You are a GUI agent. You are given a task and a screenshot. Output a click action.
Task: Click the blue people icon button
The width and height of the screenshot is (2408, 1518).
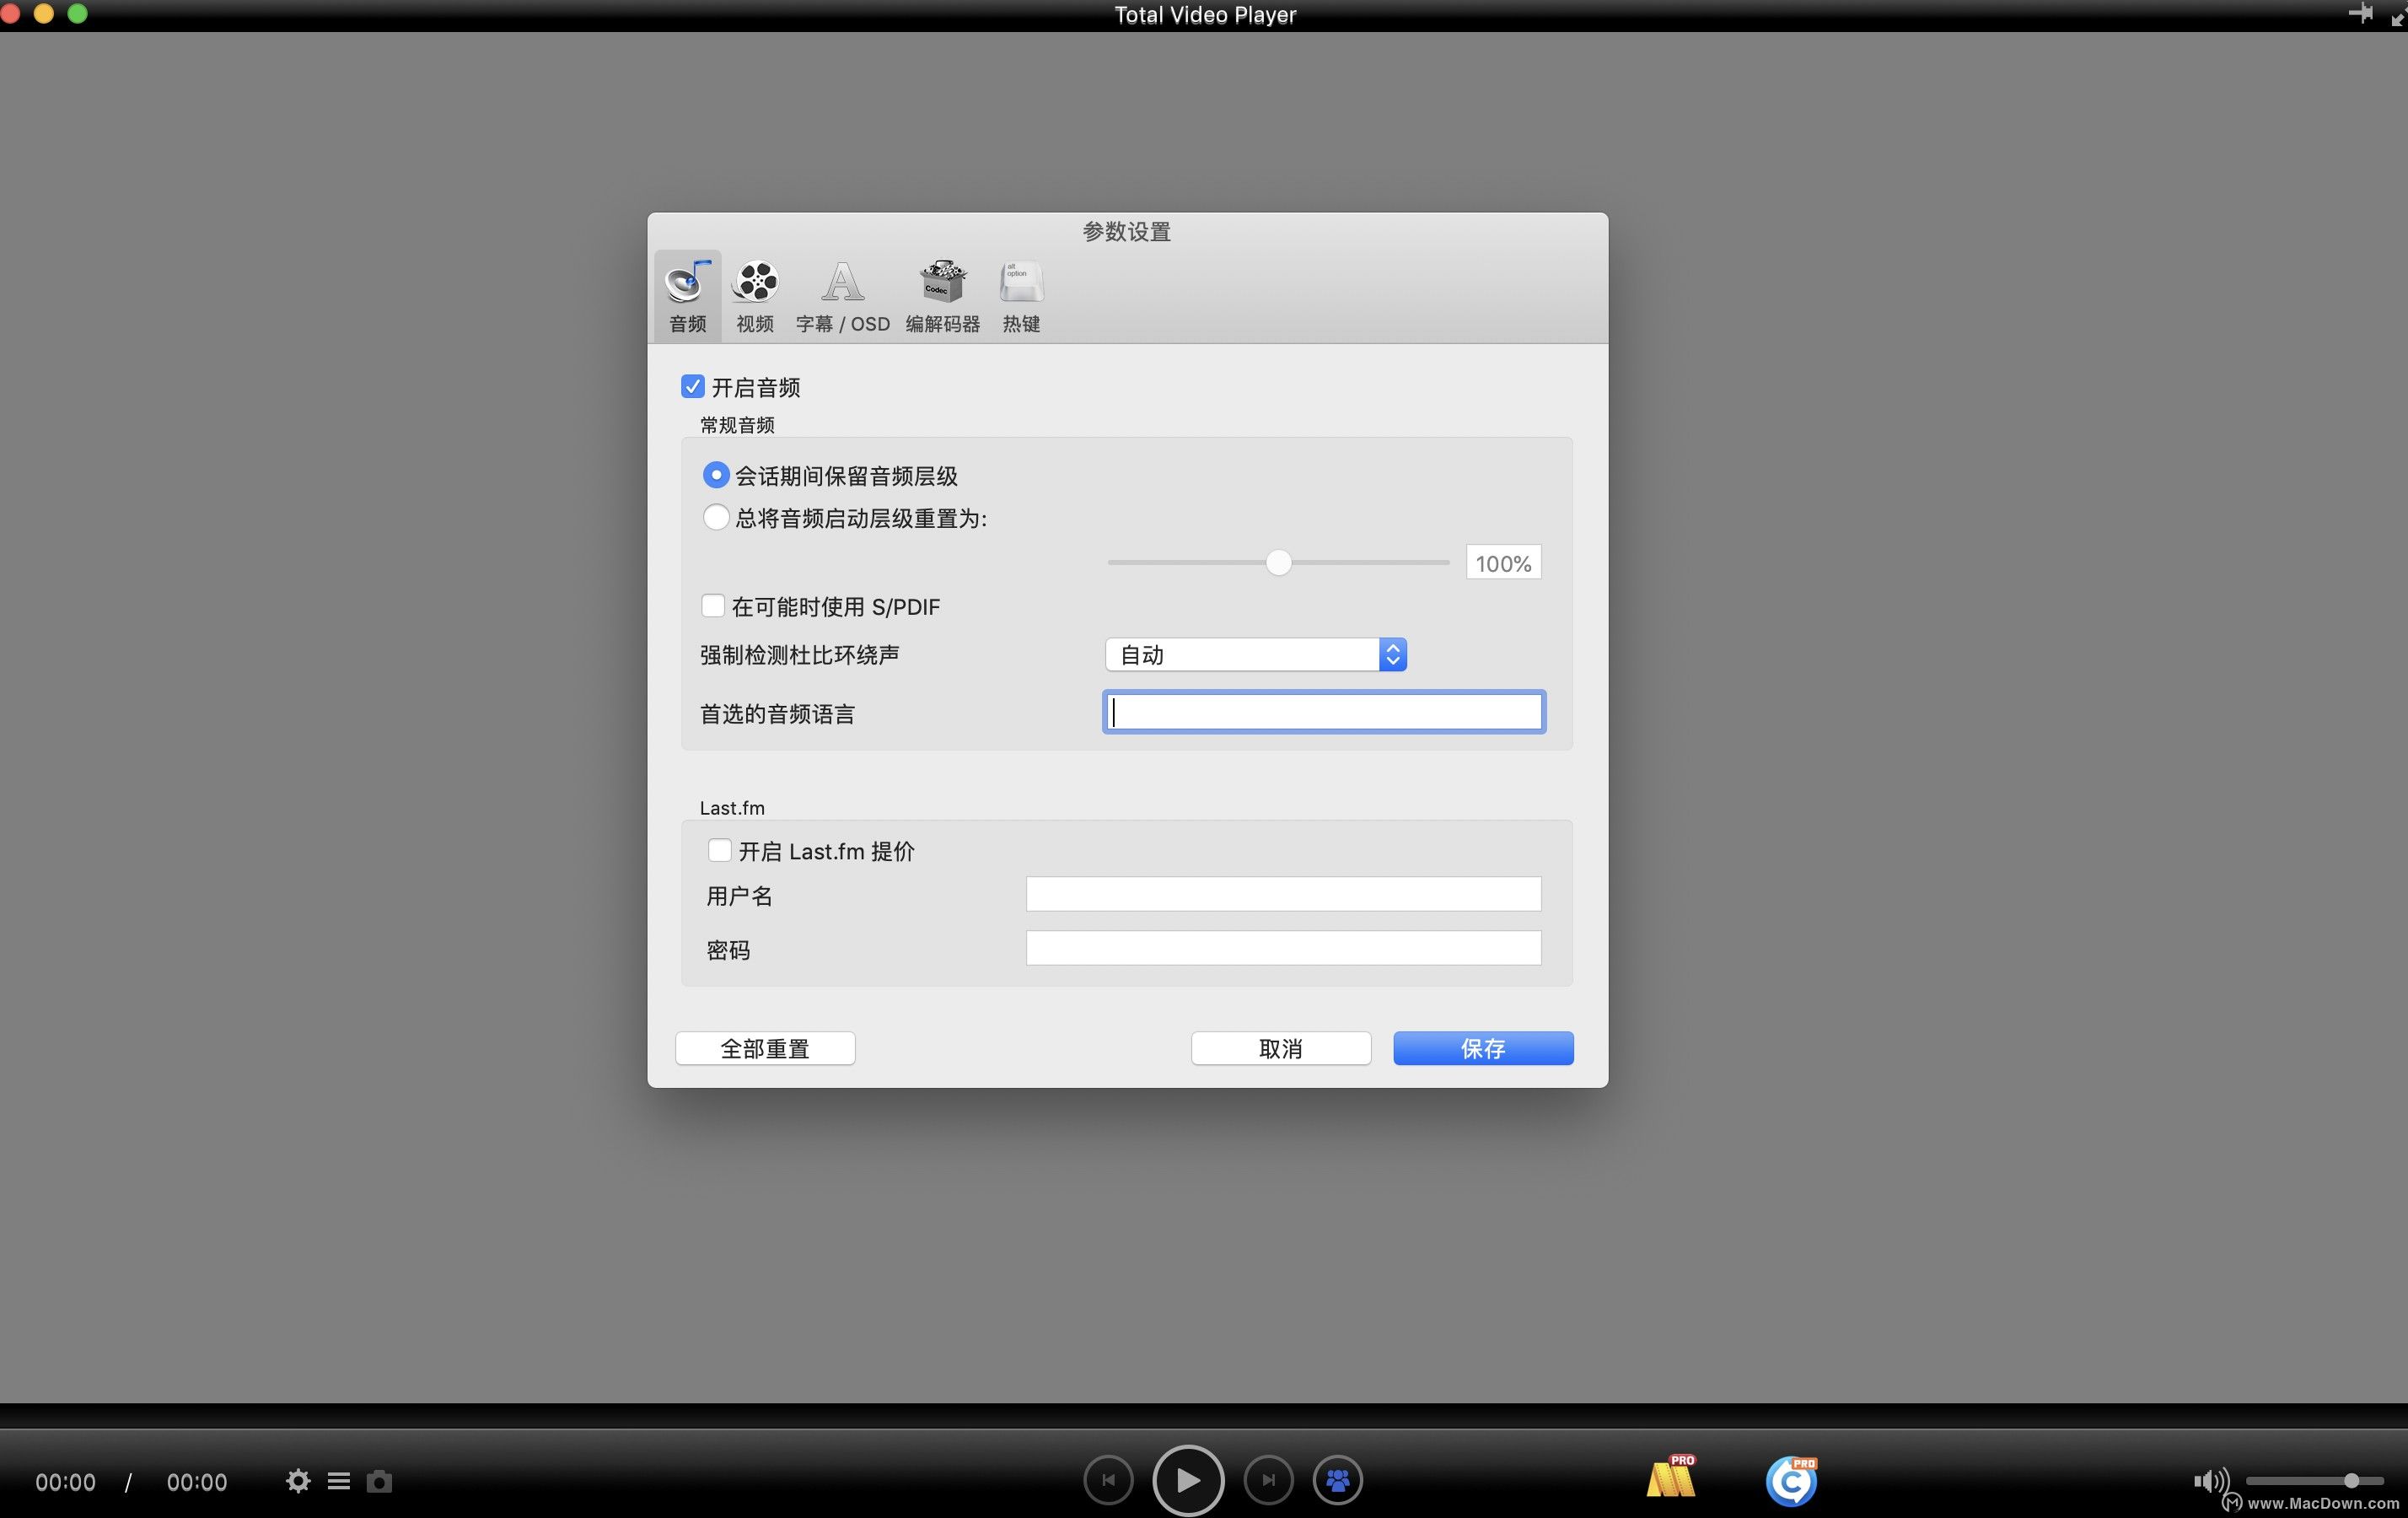pyautogui.click(x=1338, y=1480)
